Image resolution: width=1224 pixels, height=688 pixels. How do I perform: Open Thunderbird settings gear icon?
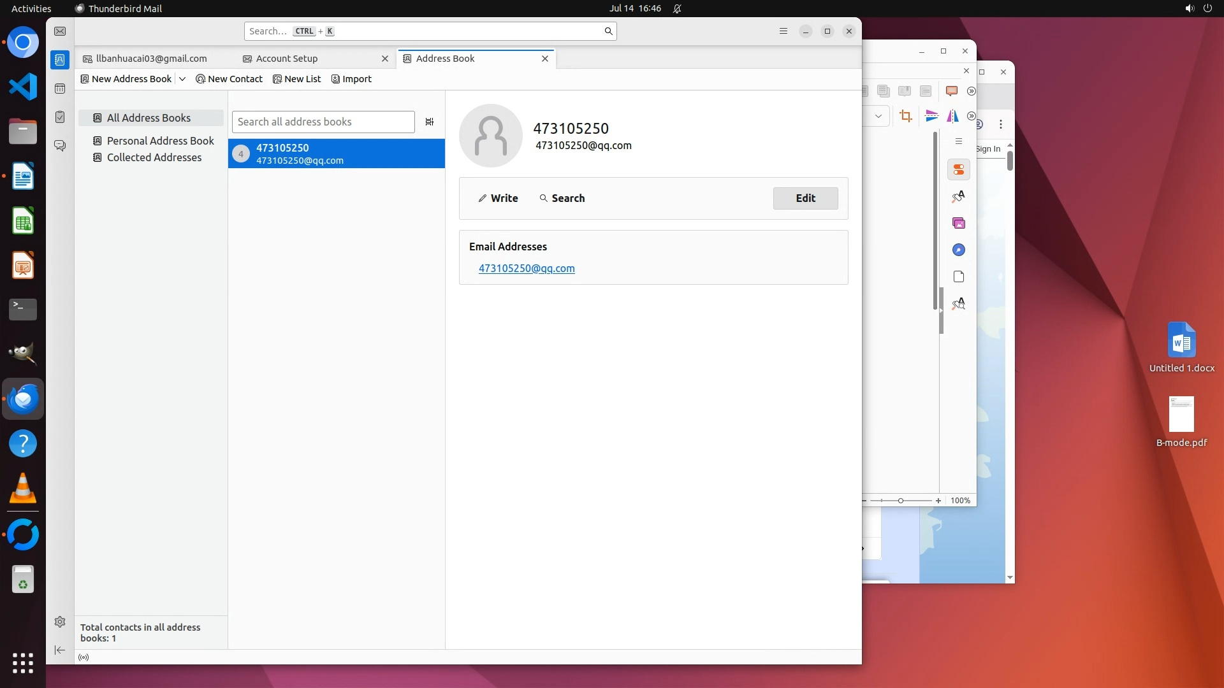tap(60, 622)
